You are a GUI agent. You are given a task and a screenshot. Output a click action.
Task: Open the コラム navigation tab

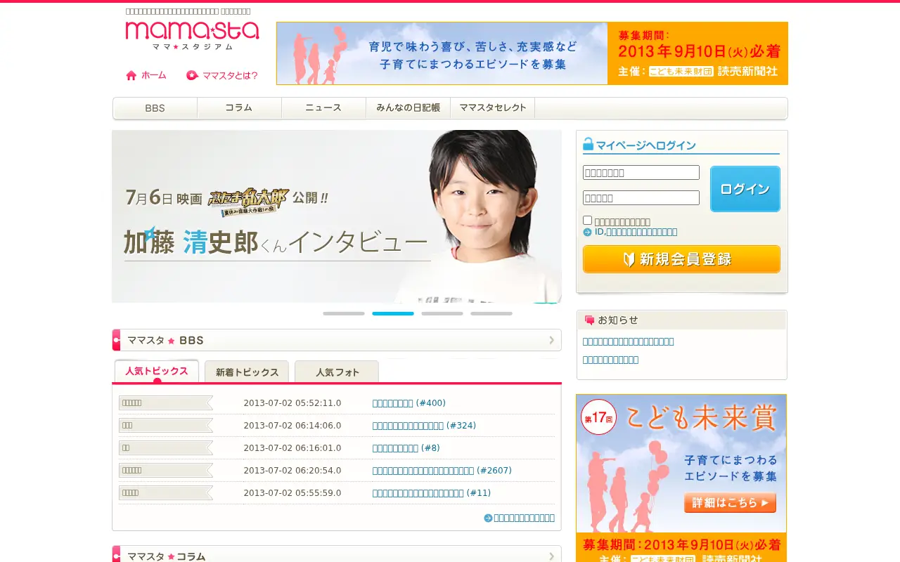(239, 108)
